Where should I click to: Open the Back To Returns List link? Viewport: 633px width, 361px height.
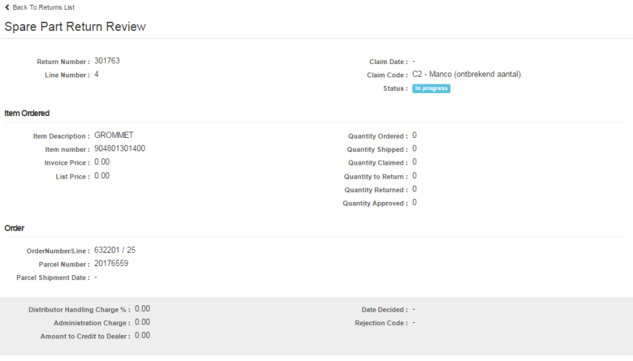coord(43,7)
